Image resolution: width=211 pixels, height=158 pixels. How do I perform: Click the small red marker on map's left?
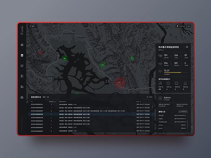click(40, 53)
